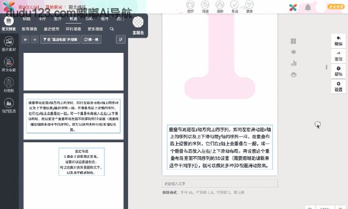Click the 撤销 (undo) button

tap(338, 41)
